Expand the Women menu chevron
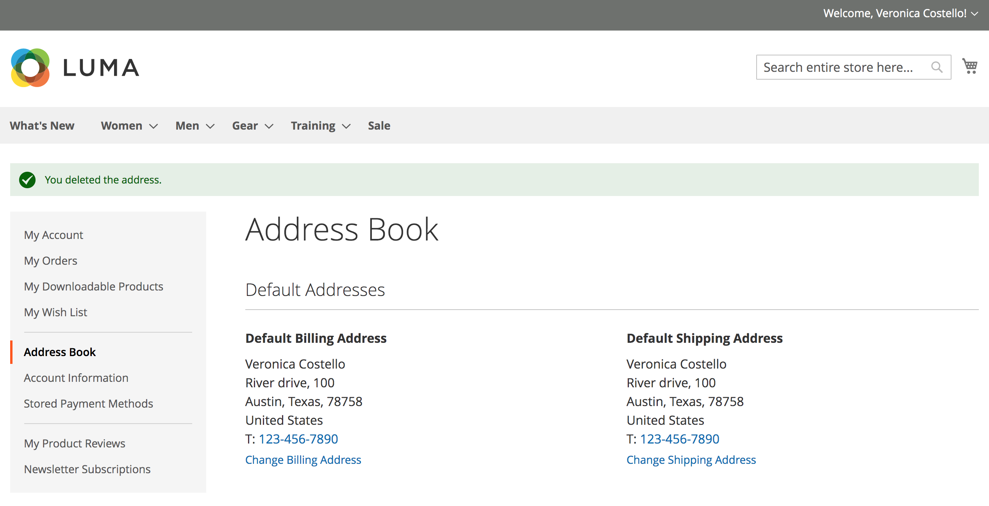Viewport: 989px width, 506px height. [154, 126]
